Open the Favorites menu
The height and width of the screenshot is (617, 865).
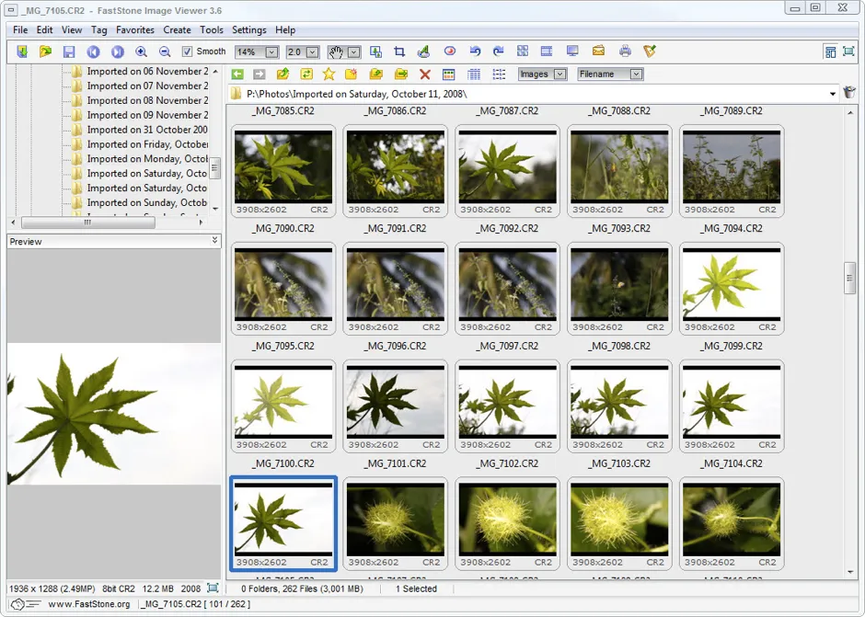point(135,30)
